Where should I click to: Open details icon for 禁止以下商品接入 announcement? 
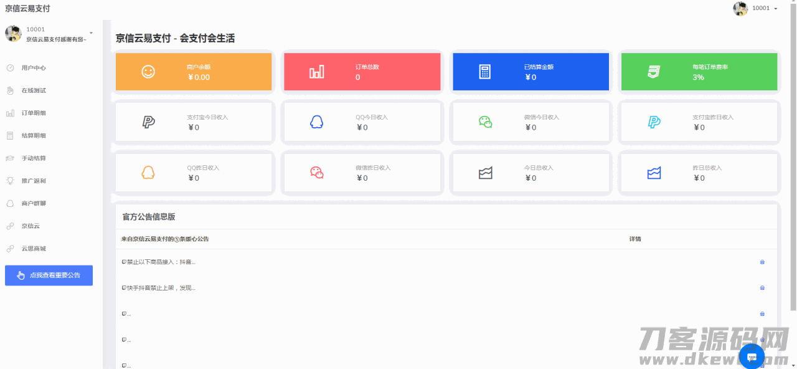click(762, 262)
